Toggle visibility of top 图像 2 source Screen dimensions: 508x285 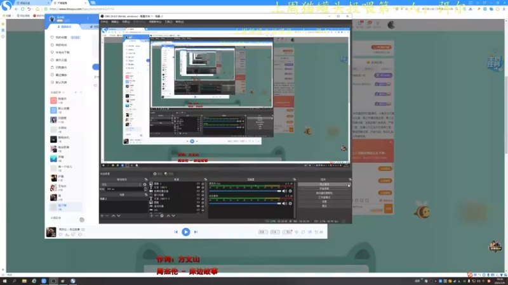[198, 184]
